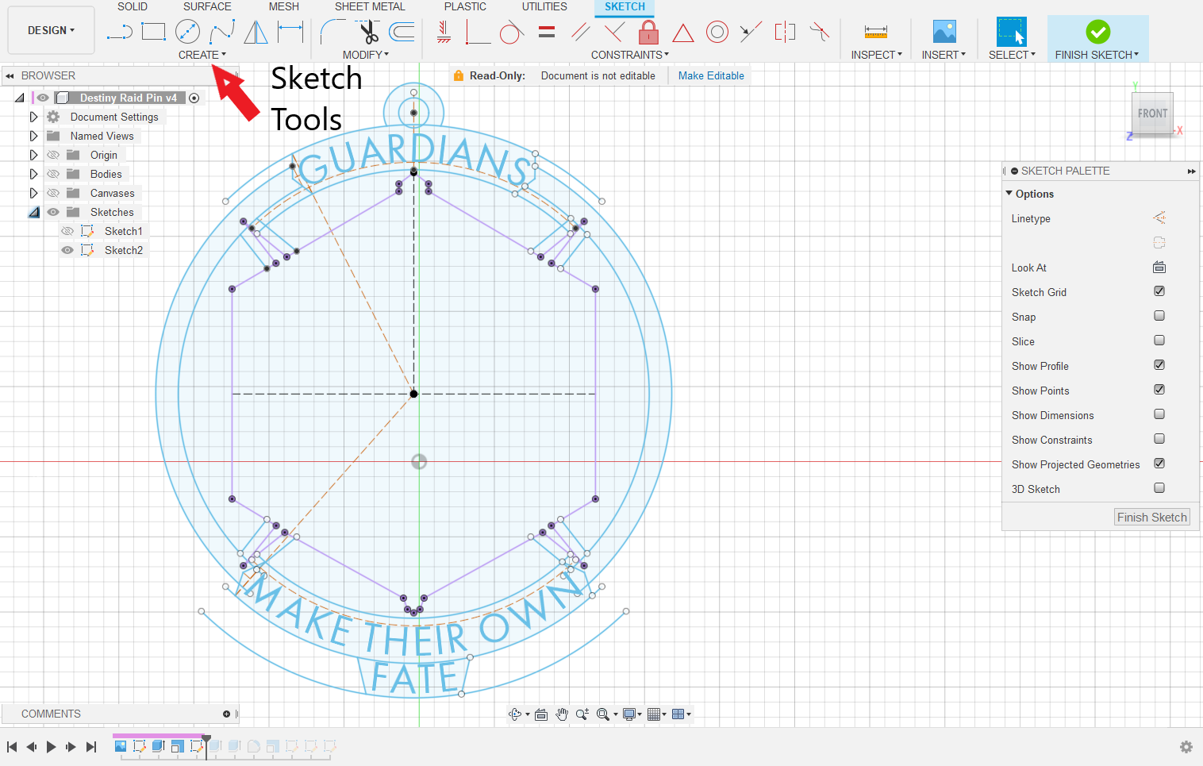
Task: Activate the Trim tool in Modify group
Action: click(x=368, y=32)
